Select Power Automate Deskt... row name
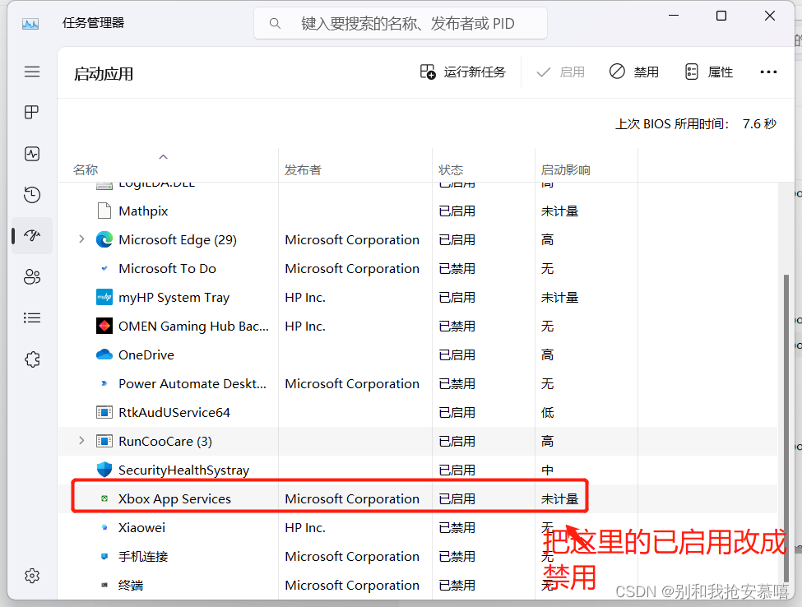 (x=192, y=384)
